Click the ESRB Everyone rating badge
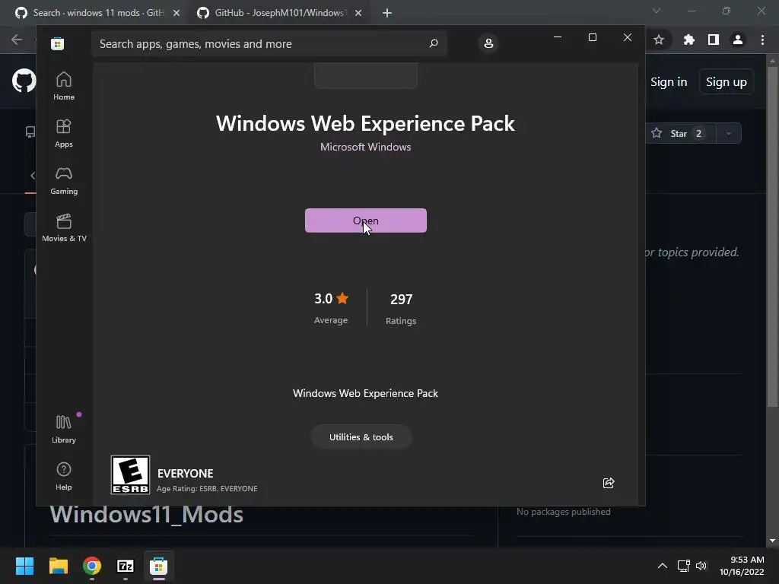Screen dimensions: 779x584 pos(130,474)
